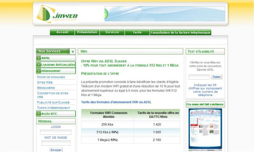Screen dimensions: 254x152
Task: Click the webmail Login input field
Action: click(x=56, y=132)
